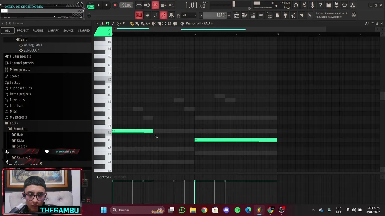Click the plugin picker plug icon
Viewport: 385px width, 216px height.
click(285, 15)
